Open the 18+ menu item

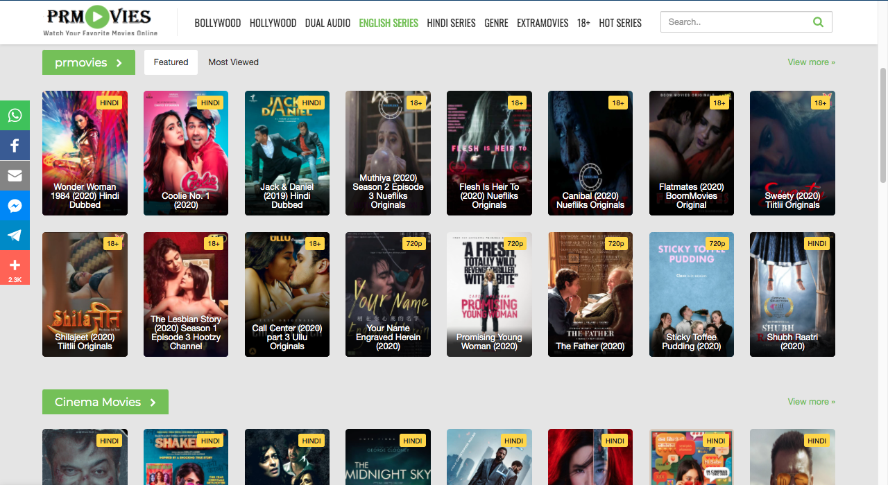pyautogui.click(x=583, y=23)
